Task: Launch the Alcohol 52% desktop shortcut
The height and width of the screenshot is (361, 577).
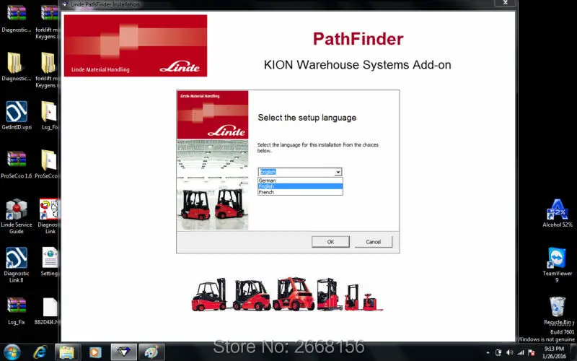Action: pyautogui.click(x=557, y=213)
